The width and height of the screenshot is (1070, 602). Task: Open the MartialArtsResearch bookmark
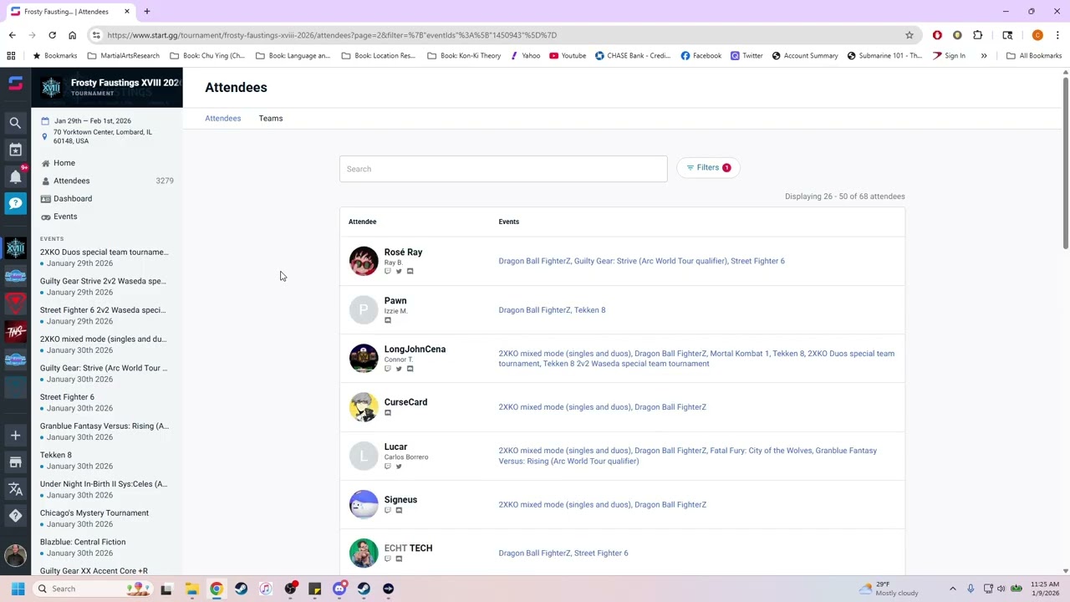point(123,56)
